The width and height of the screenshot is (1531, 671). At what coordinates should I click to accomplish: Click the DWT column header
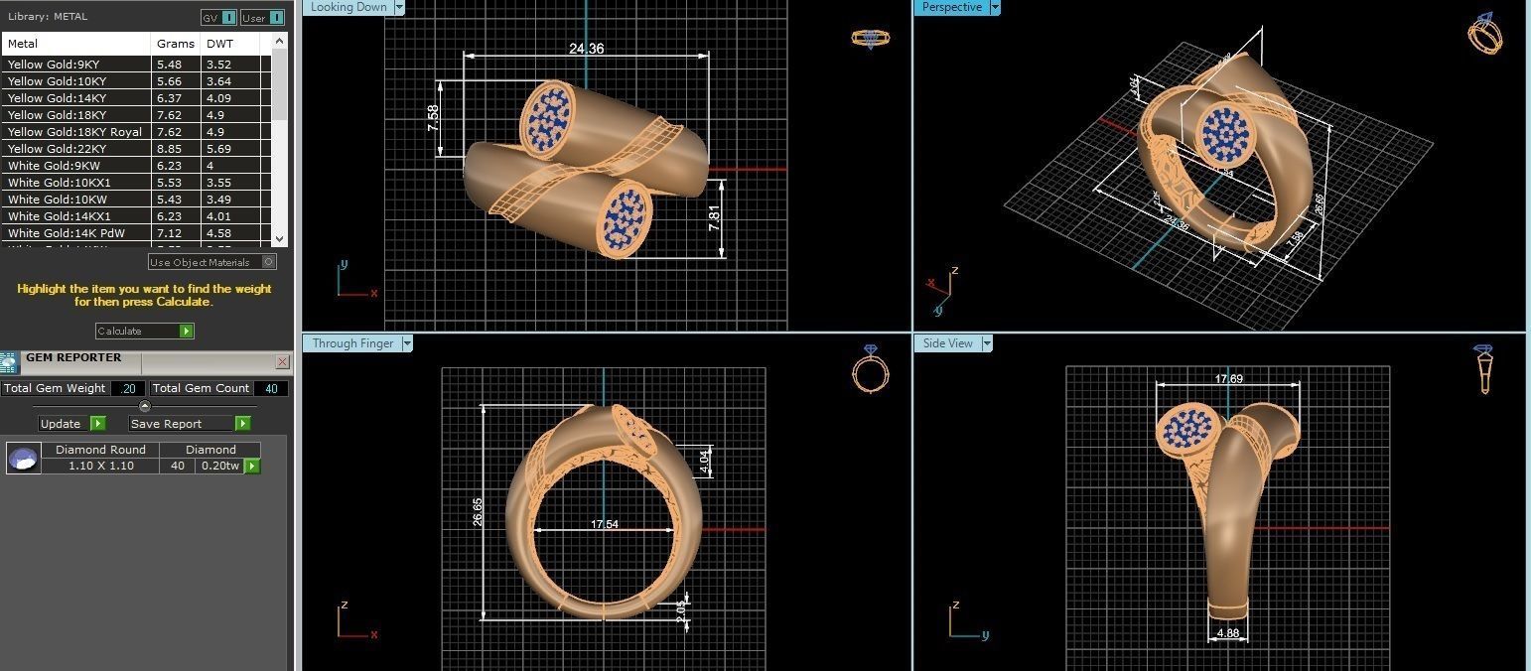229,44
